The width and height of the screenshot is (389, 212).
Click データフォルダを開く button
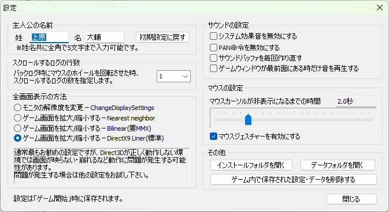pyautogui.click(x=338, y=165)
